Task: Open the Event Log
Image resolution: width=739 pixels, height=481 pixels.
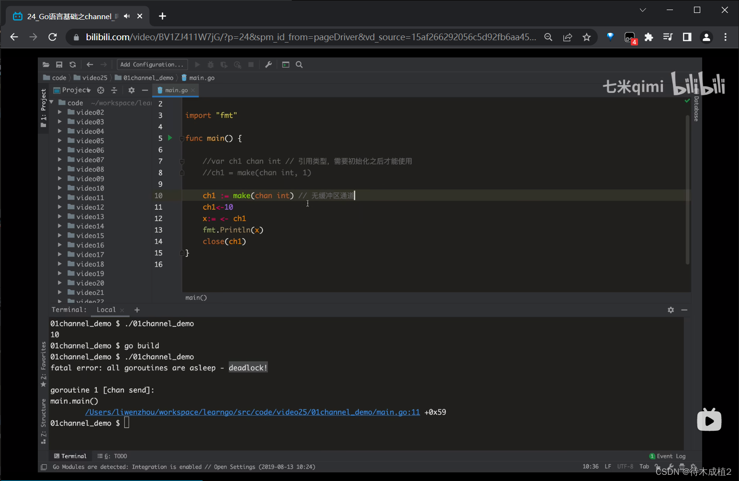Action: tap(668, 456)
